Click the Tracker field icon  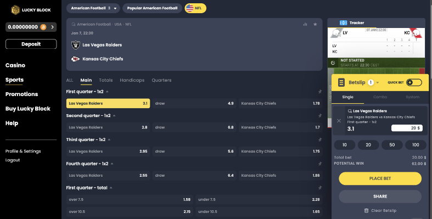[x=343, y=23]
